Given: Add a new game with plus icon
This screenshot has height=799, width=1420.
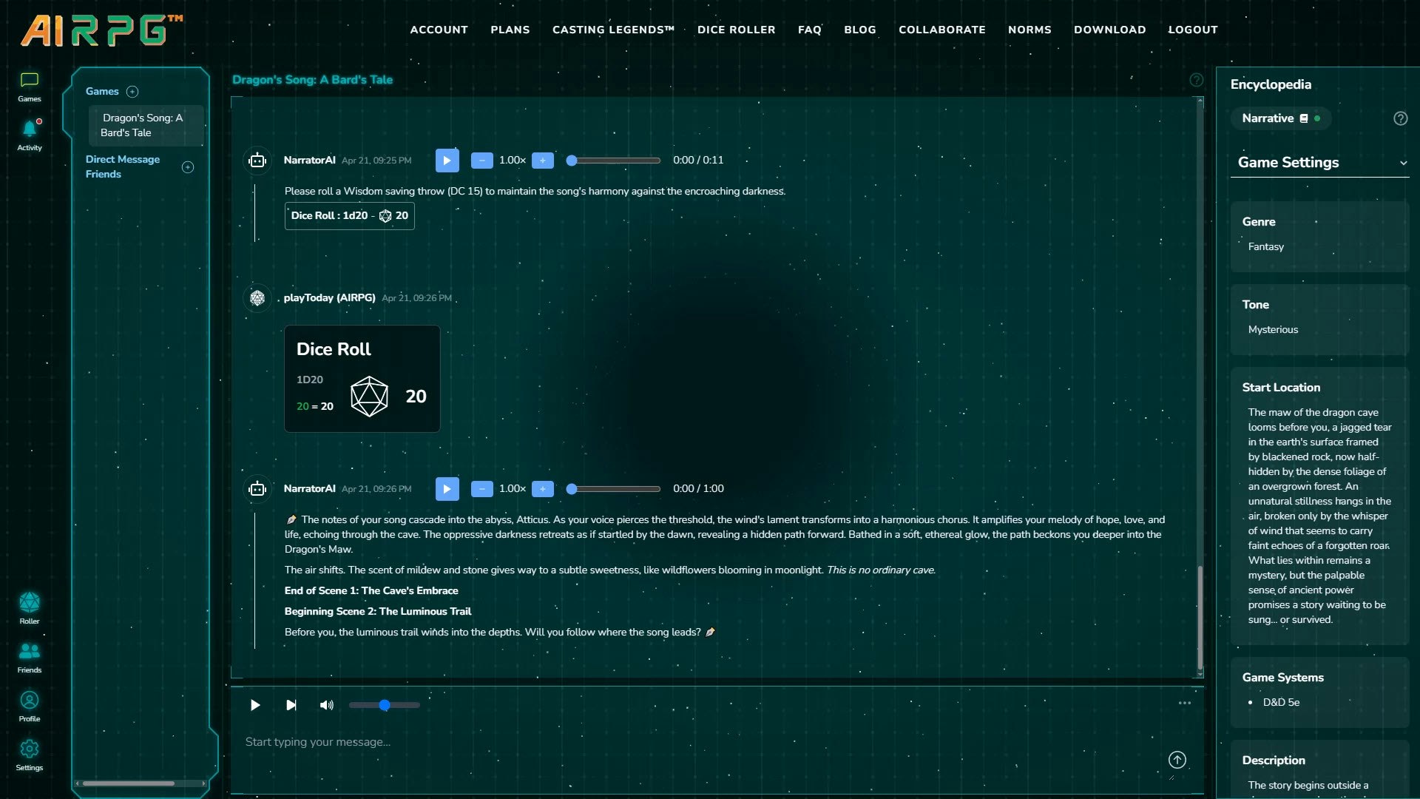Looking at the screenshot, I should [x=132, y=92].
